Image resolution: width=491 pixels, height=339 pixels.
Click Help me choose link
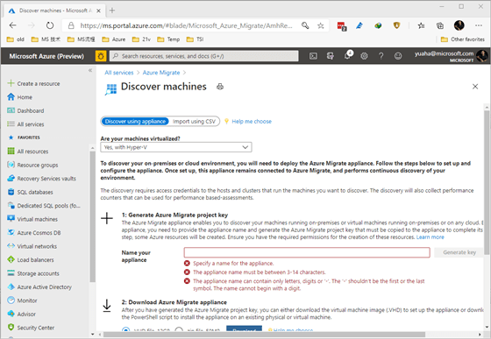coord(252,122)
